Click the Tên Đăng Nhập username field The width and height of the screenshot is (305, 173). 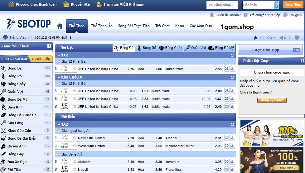[223, 5]
